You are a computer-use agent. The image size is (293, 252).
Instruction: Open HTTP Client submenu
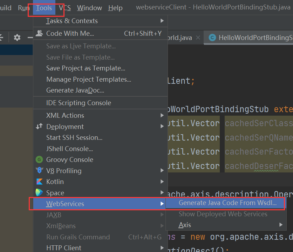100,248
